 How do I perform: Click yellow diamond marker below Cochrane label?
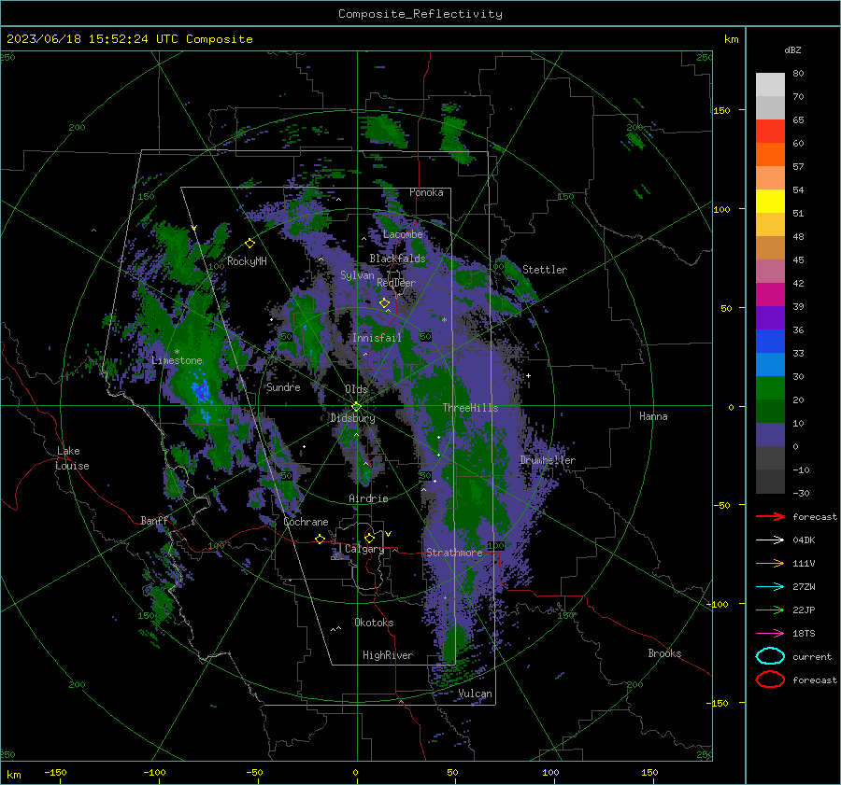321,539
